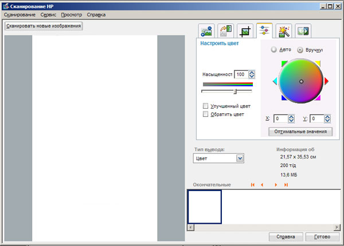The image size is (344, 246).
Task: Click the X value spinner arrows
Action: pyautogui.click(x=291, y=118)
